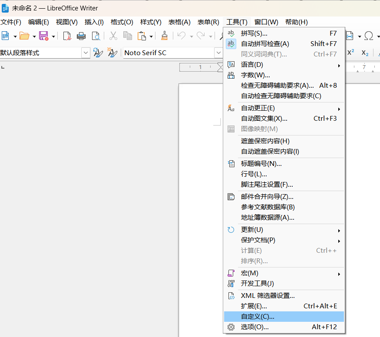Choose highlighted 自定义(C)... entry
This screenshot has height=337, width=380.
click(x=284, y=317)
